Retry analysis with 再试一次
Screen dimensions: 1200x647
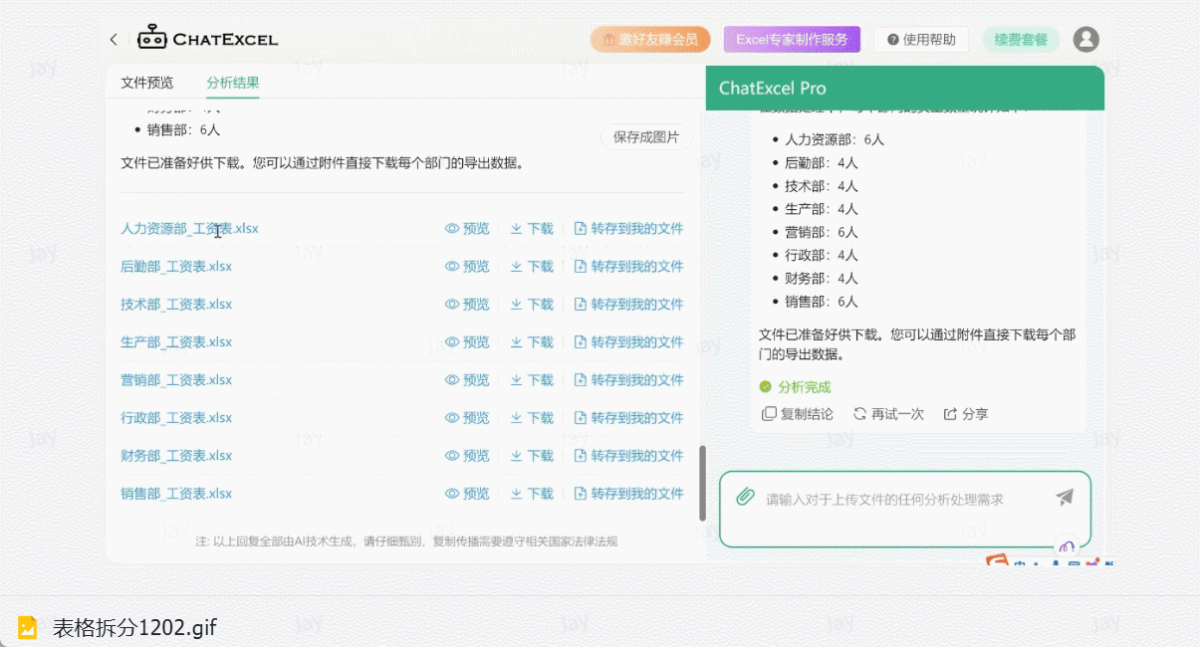tap(888, 414)
